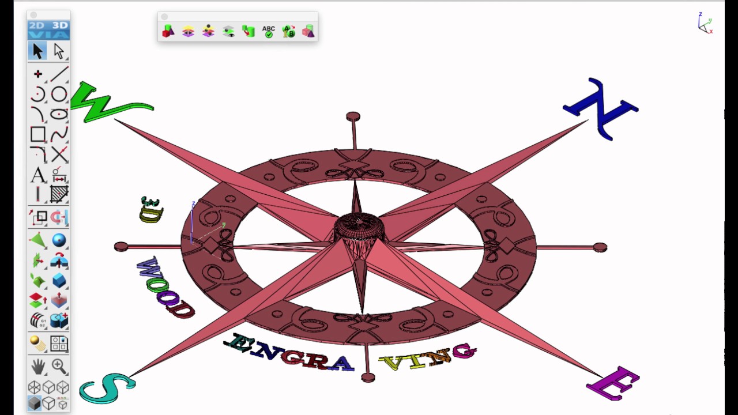This screenshot has width=738, height=415.
Task: Select the Fillet corner tool
Action: [38, 154]
